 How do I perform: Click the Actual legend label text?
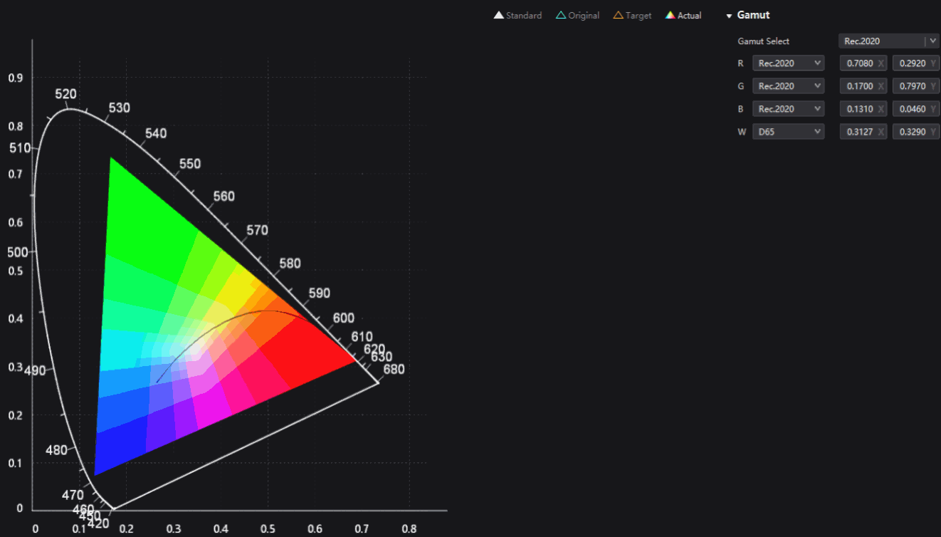pos(688,15)
